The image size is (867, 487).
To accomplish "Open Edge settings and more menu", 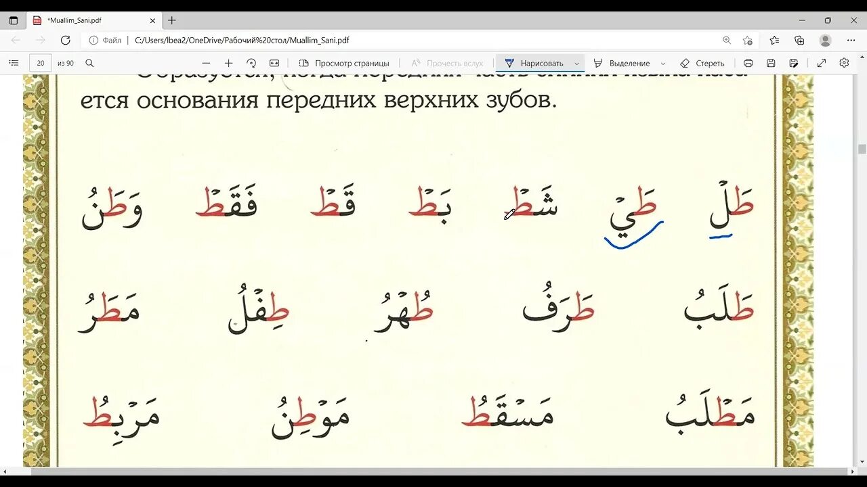I will pos(851,40).
